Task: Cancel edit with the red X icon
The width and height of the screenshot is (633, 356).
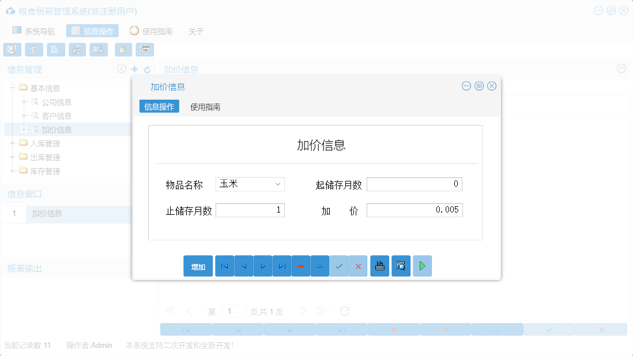Action: [x=358, y=266]
